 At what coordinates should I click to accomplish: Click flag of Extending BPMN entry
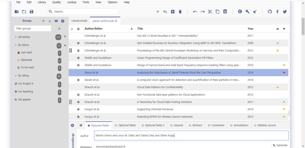click(284, 117)
